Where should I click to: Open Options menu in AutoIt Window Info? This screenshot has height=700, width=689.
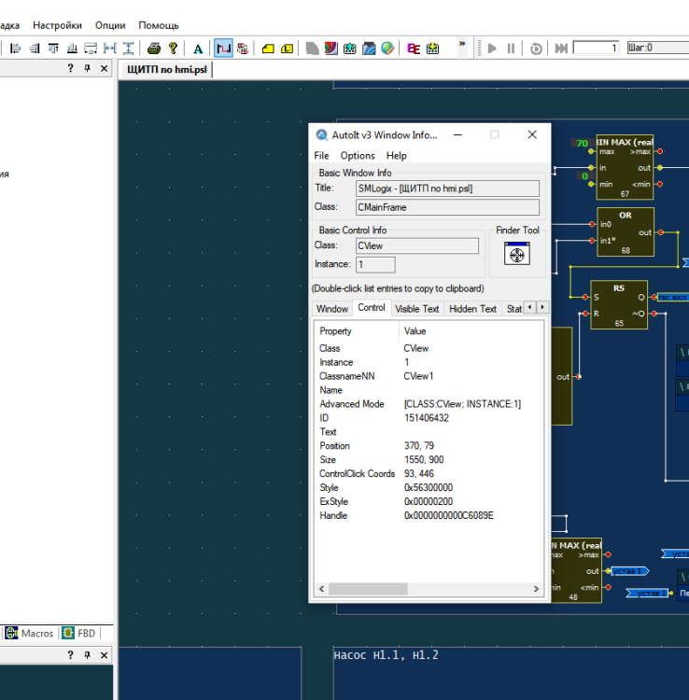[x=358, y=156]
